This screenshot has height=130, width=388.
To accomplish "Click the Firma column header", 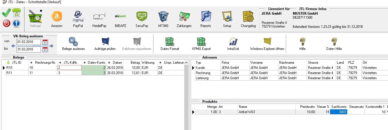I will (x=235, y=62).
